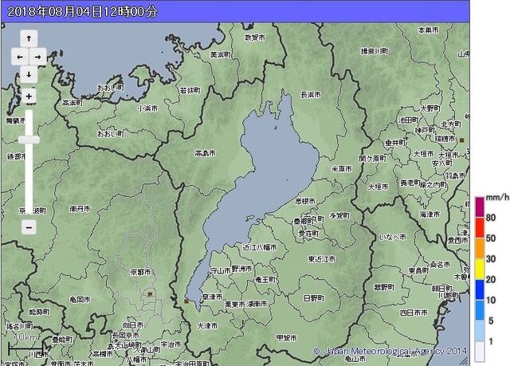Image resolution: width=510 pixels, height=366 pixels.
Task: Click the 海津市 label on map
Action: [x=430, y=214]
